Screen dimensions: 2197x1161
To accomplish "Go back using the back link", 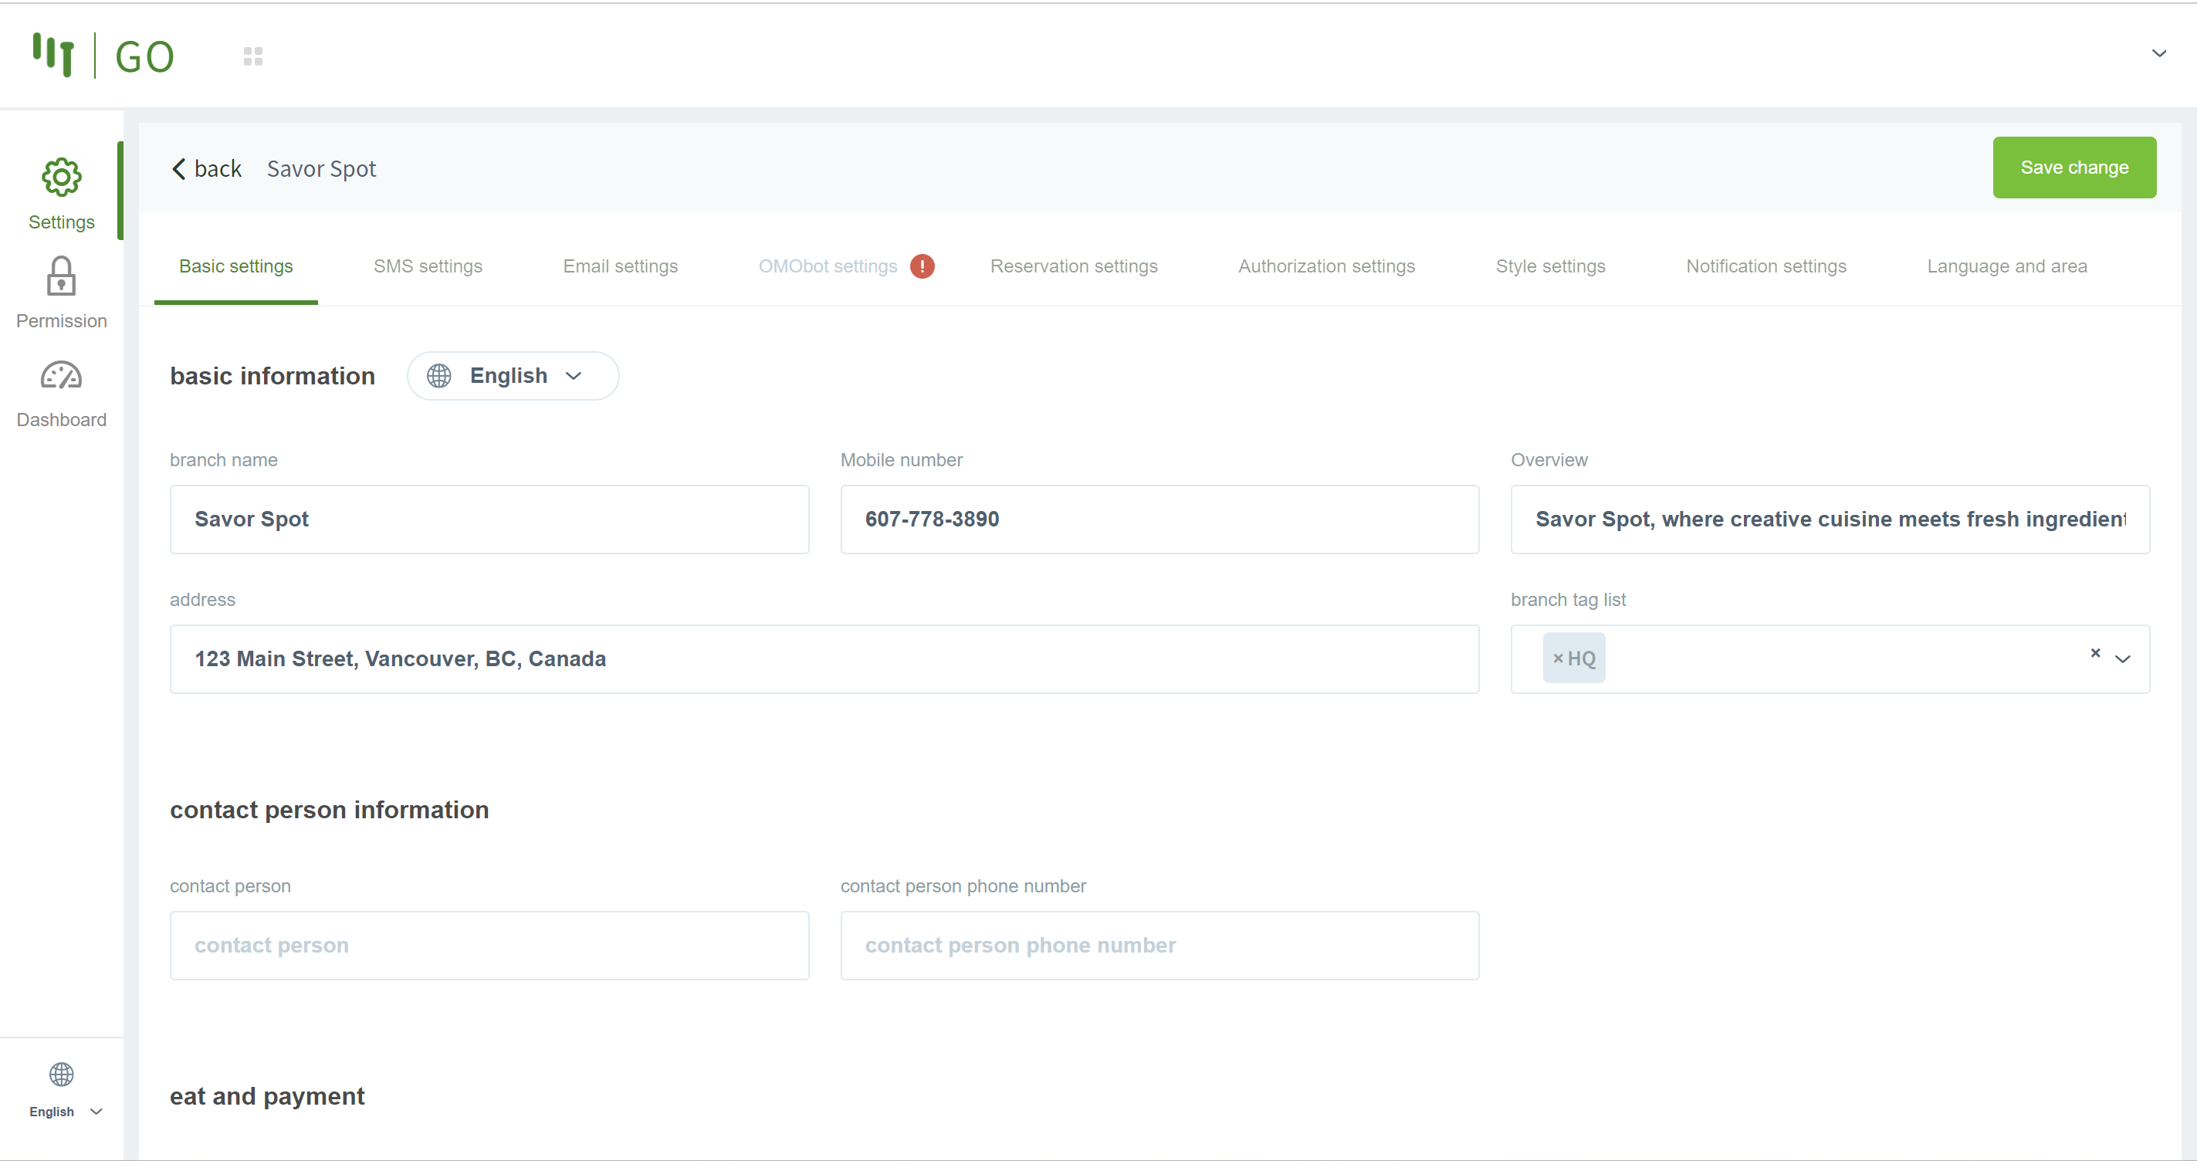I will 207,169.
